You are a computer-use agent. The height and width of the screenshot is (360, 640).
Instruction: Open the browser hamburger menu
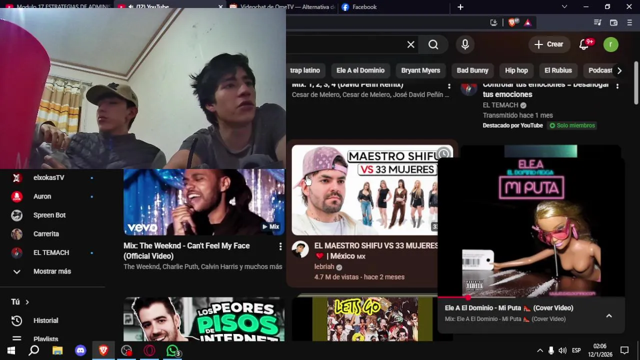point(629,22)
